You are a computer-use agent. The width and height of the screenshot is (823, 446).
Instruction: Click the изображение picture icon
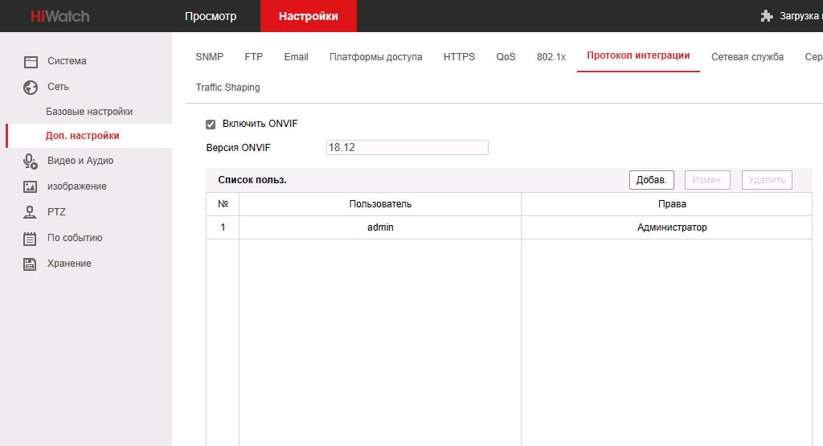(x=31, y=186)
